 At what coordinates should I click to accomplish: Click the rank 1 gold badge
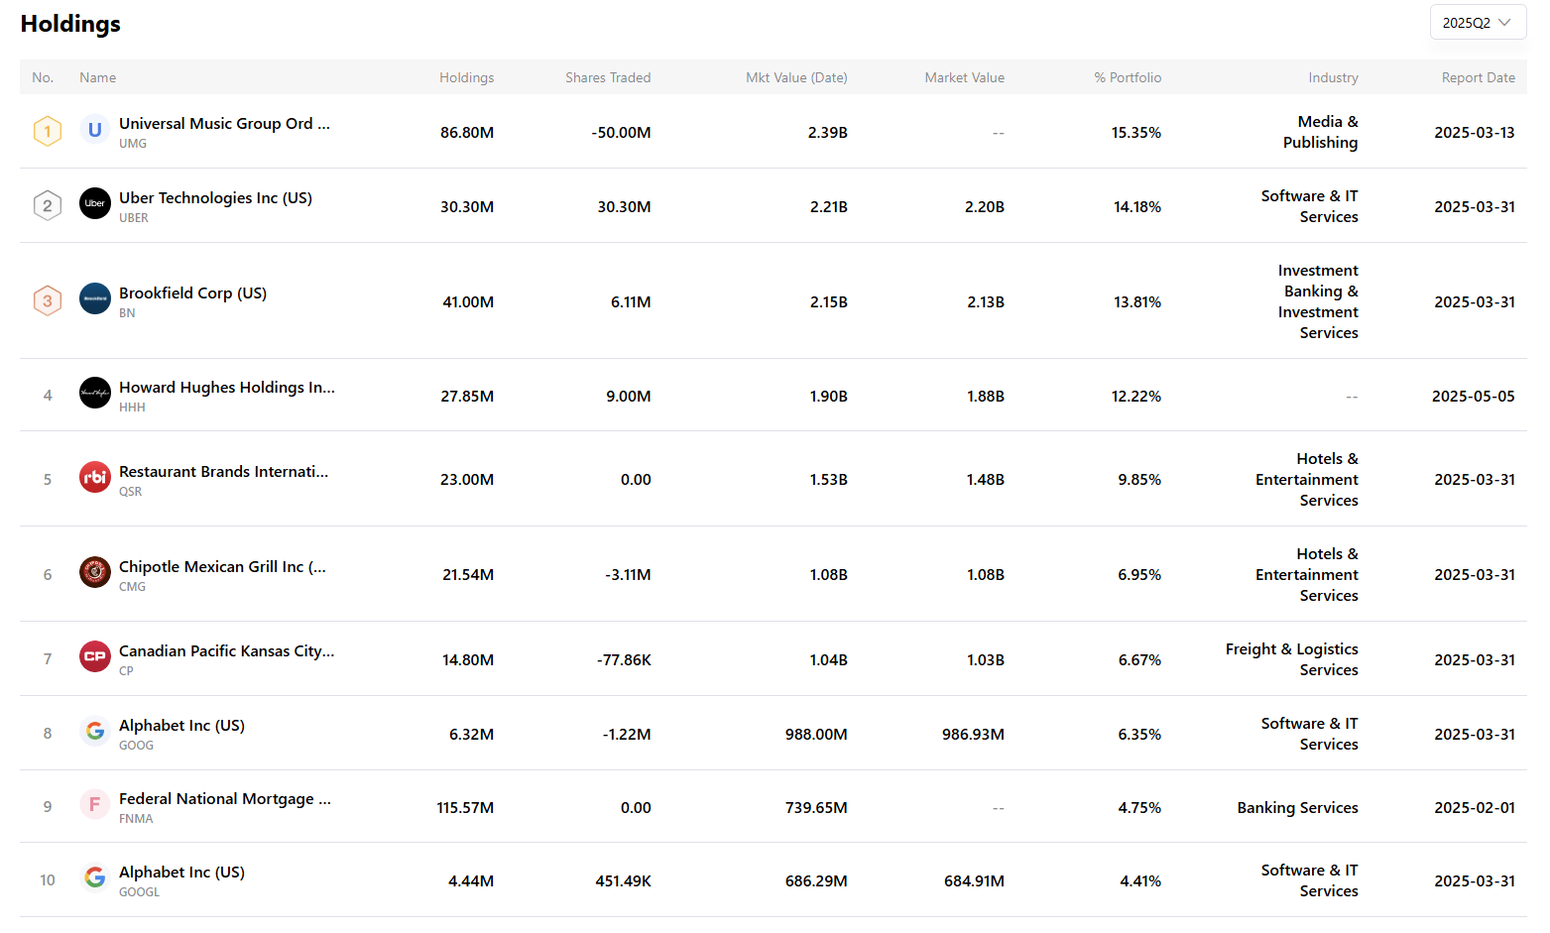[48, 131]
